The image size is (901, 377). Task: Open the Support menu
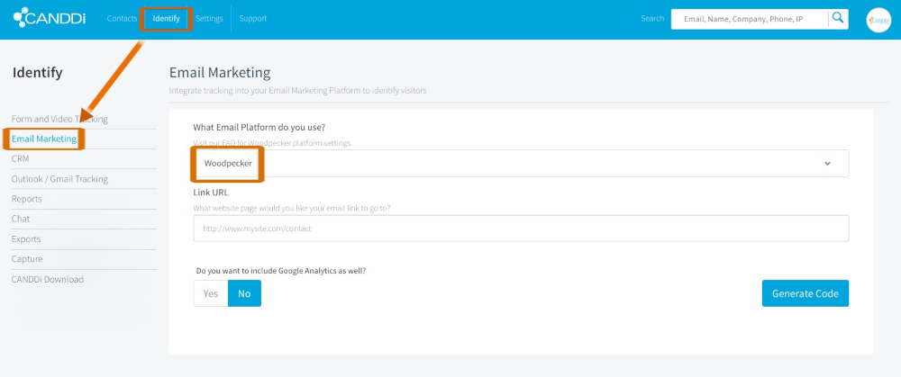pyautogui.click(x=253, y=18)
